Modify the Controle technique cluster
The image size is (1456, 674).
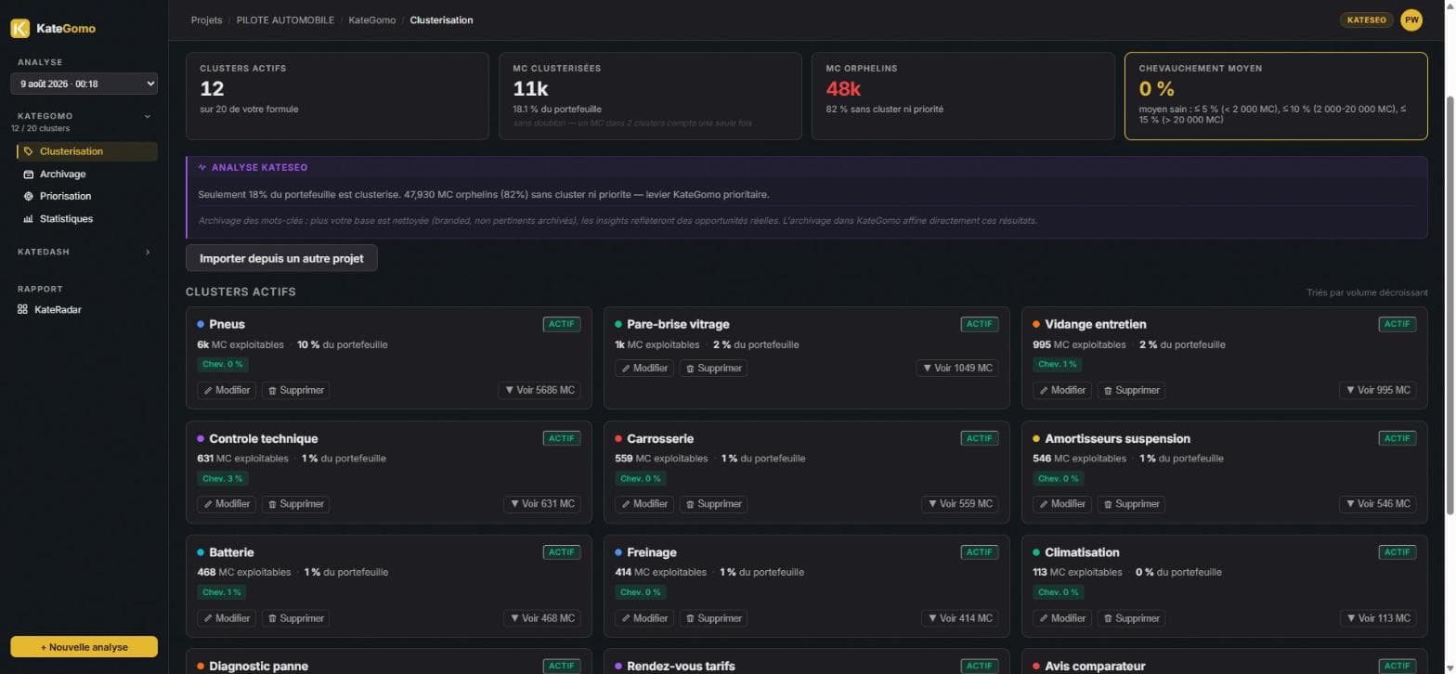(x=227, y=504)
